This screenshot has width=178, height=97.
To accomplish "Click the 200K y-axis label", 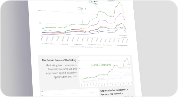I will [x=39, y=10].
